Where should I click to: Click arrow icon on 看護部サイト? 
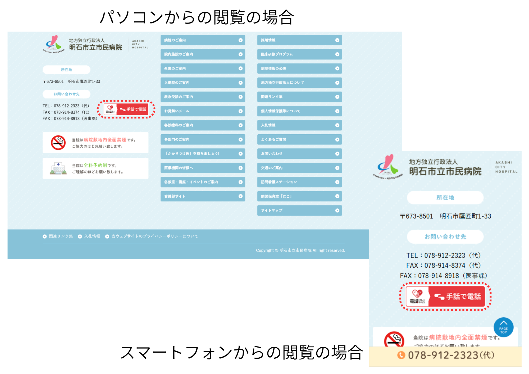(x=240, y=196)
